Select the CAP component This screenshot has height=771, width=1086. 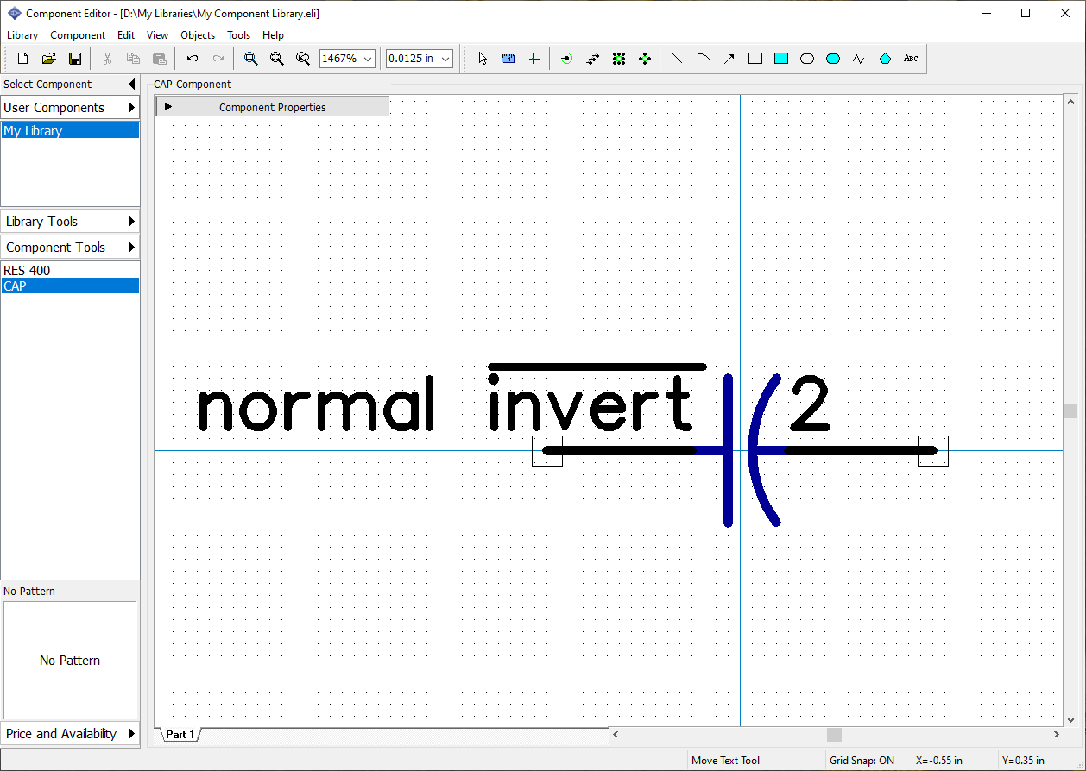70,286
